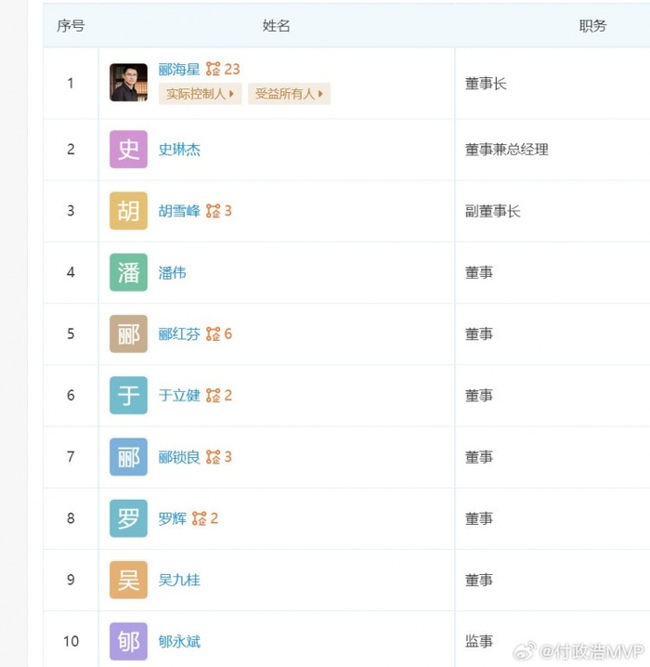Click 郦海星's profile photo
This screenshot has height=667, width=650.
click(x=128, y=83)
